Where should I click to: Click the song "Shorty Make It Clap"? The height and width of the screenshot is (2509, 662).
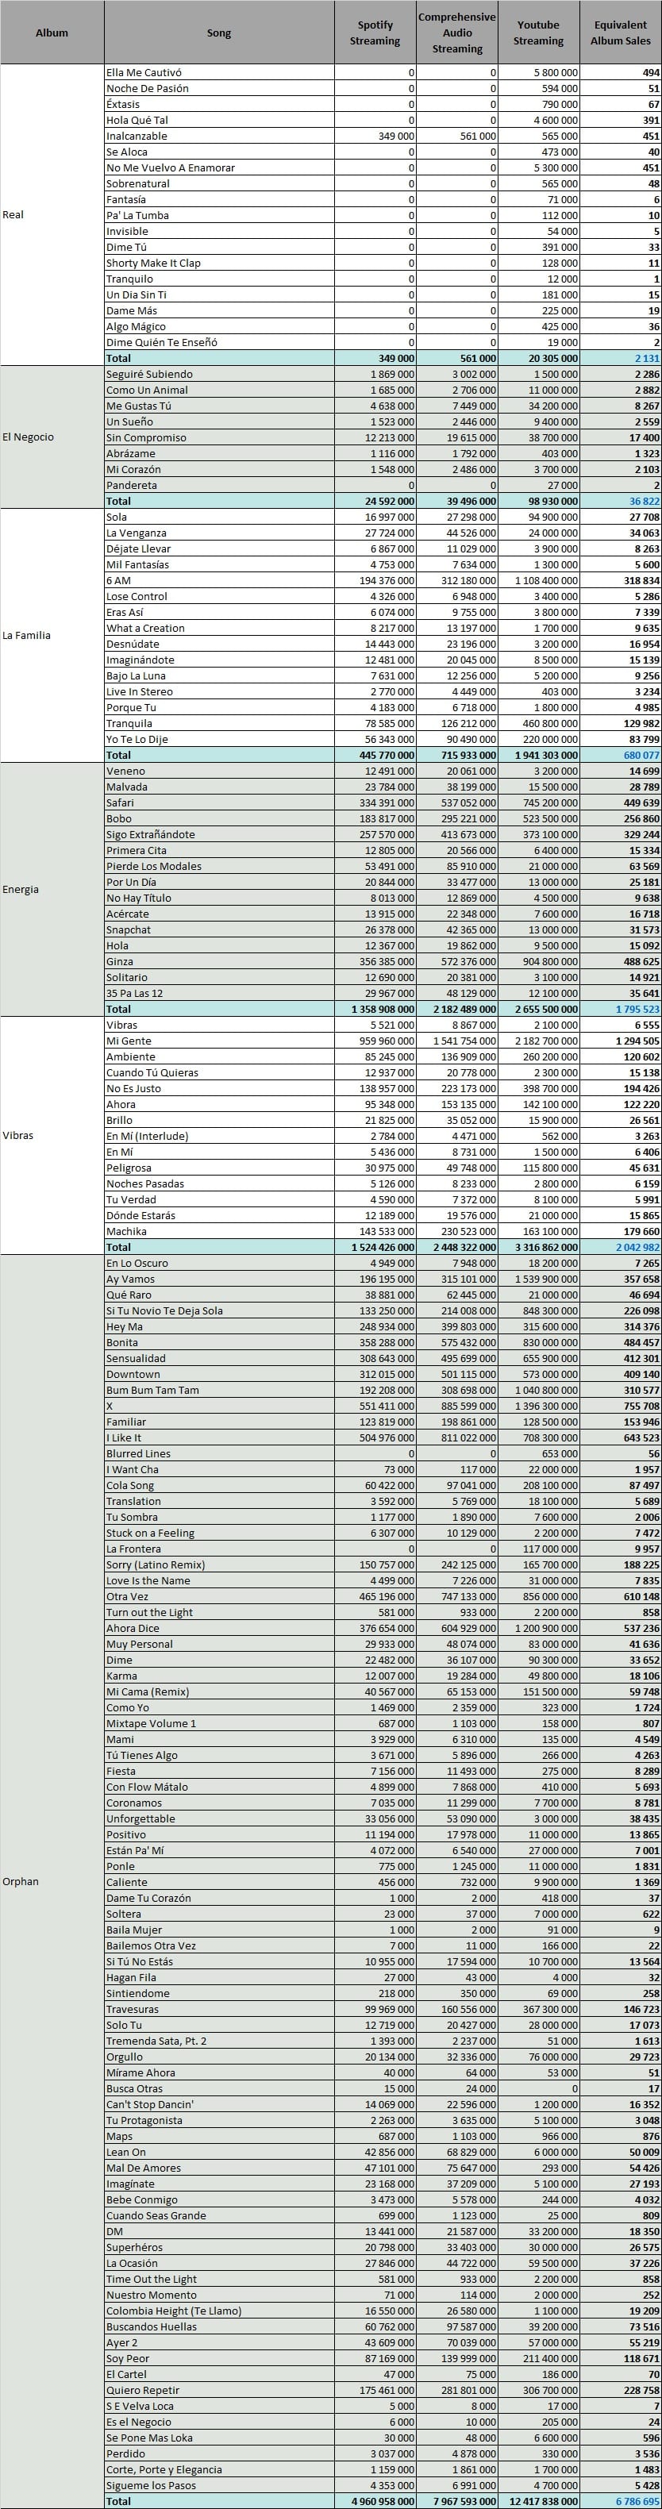151,263
